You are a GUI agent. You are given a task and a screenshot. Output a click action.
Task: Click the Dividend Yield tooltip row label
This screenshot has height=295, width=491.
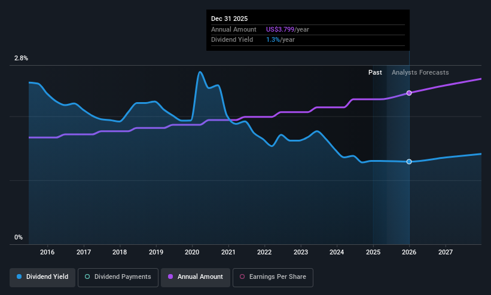click(232, 40)
